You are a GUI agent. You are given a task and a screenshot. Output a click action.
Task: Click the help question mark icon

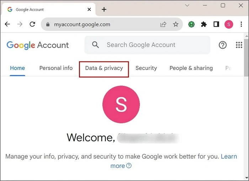pyautogui.click(x=223, y=45)
